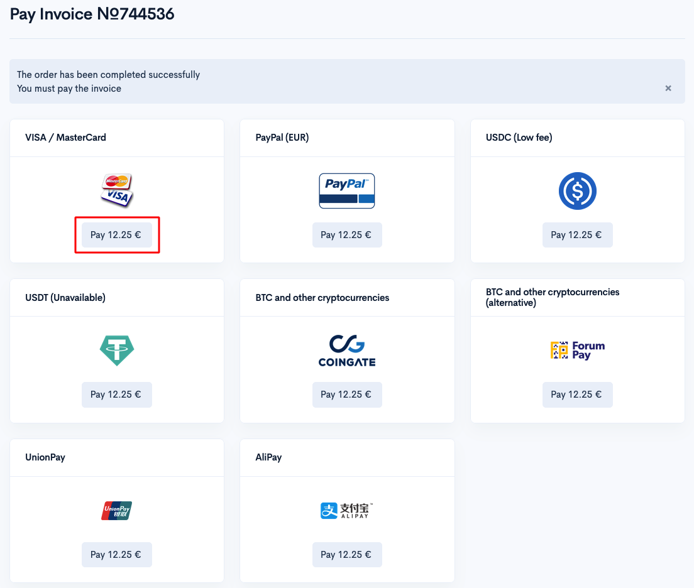Click the PayPal logo
694x588 pixels.
click(x=347, y=191)
